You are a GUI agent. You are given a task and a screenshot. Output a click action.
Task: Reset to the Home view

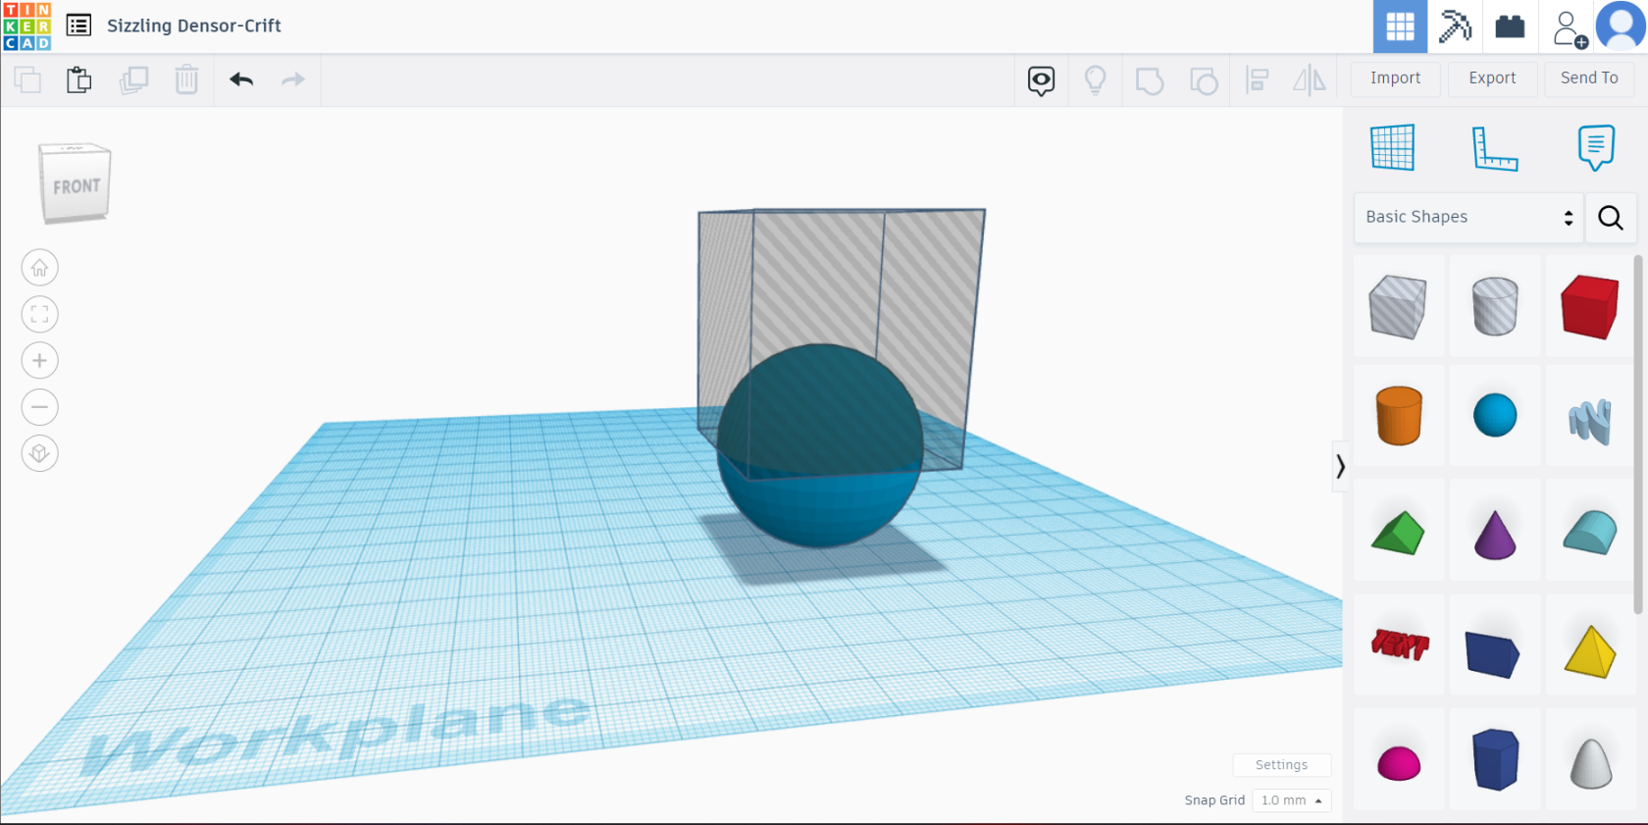[x=39, y=267]
